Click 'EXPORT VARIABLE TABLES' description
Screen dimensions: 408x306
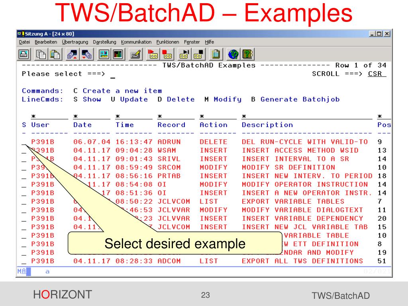tap(293, 202)
